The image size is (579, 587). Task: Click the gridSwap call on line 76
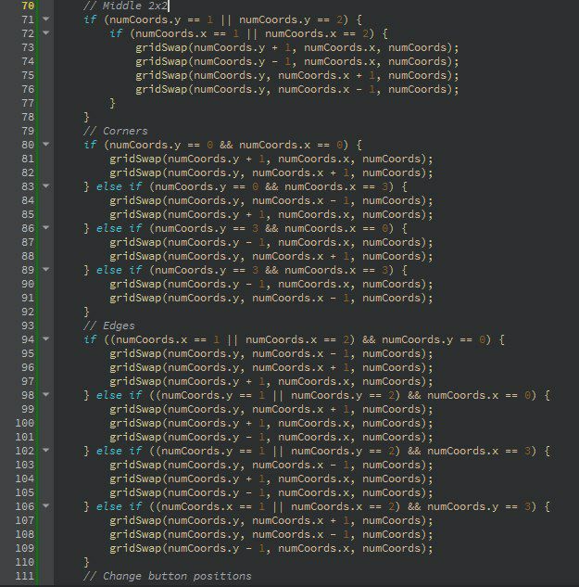[297, 89]
